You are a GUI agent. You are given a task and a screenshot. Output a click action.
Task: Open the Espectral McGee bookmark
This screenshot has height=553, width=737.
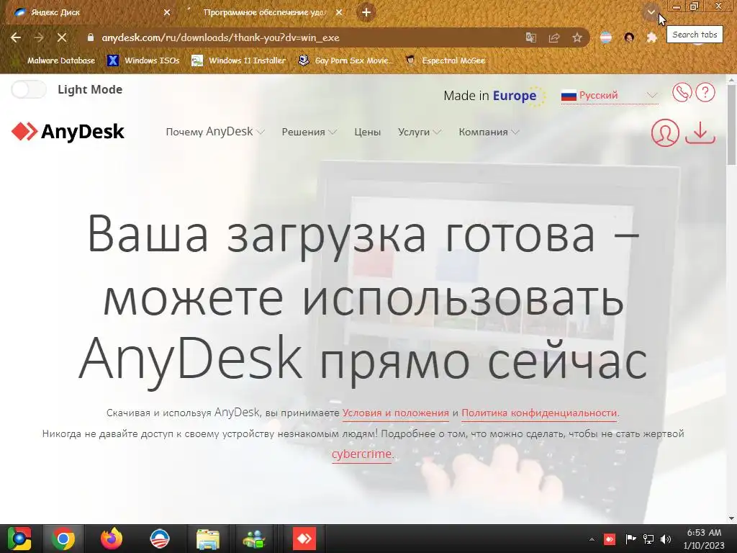point(445,60)
